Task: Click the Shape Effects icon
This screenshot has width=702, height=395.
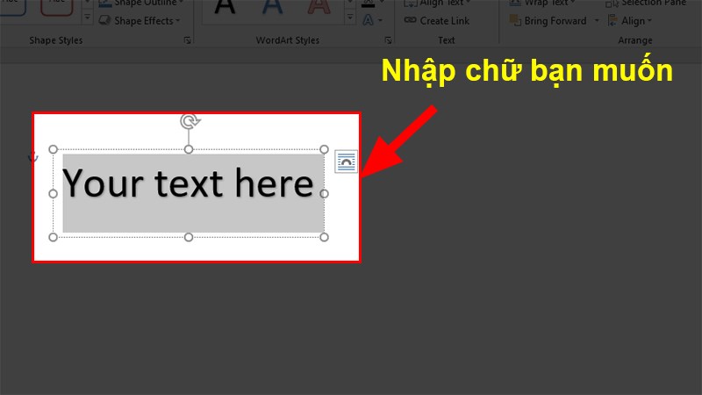Action: (104, 20)
